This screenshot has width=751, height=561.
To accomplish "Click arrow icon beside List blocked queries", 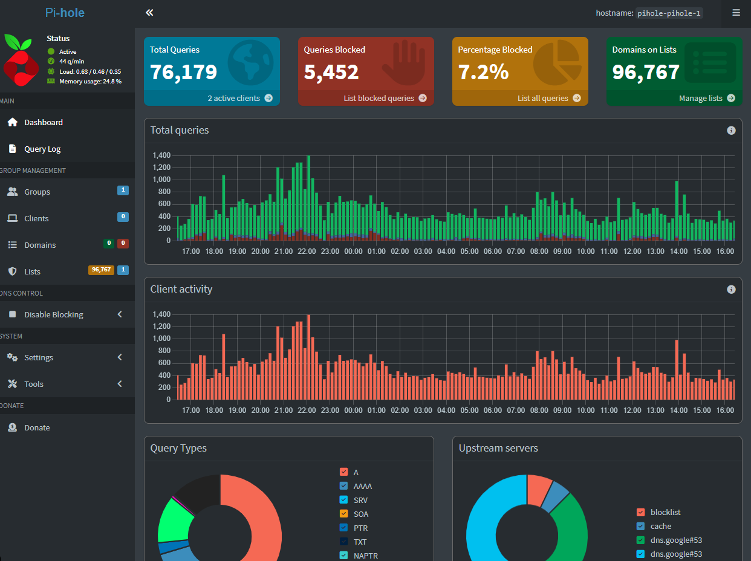I will [x=422, y=98].
